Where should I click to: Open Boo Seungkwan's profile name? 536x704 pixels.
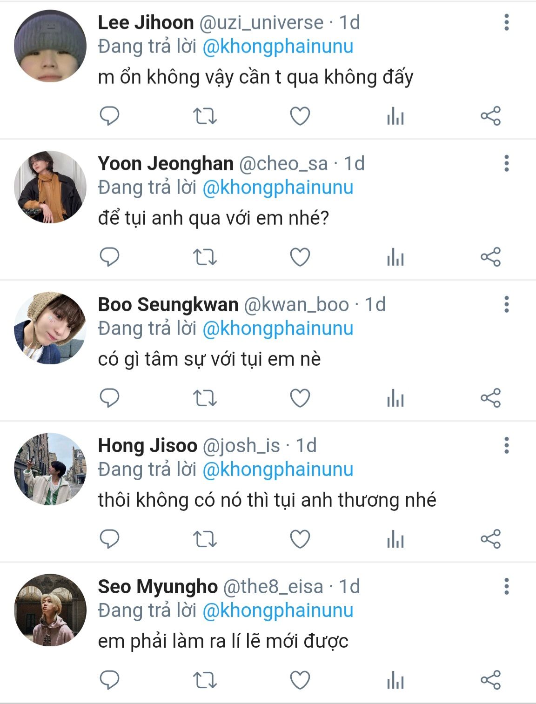[168, 305]
